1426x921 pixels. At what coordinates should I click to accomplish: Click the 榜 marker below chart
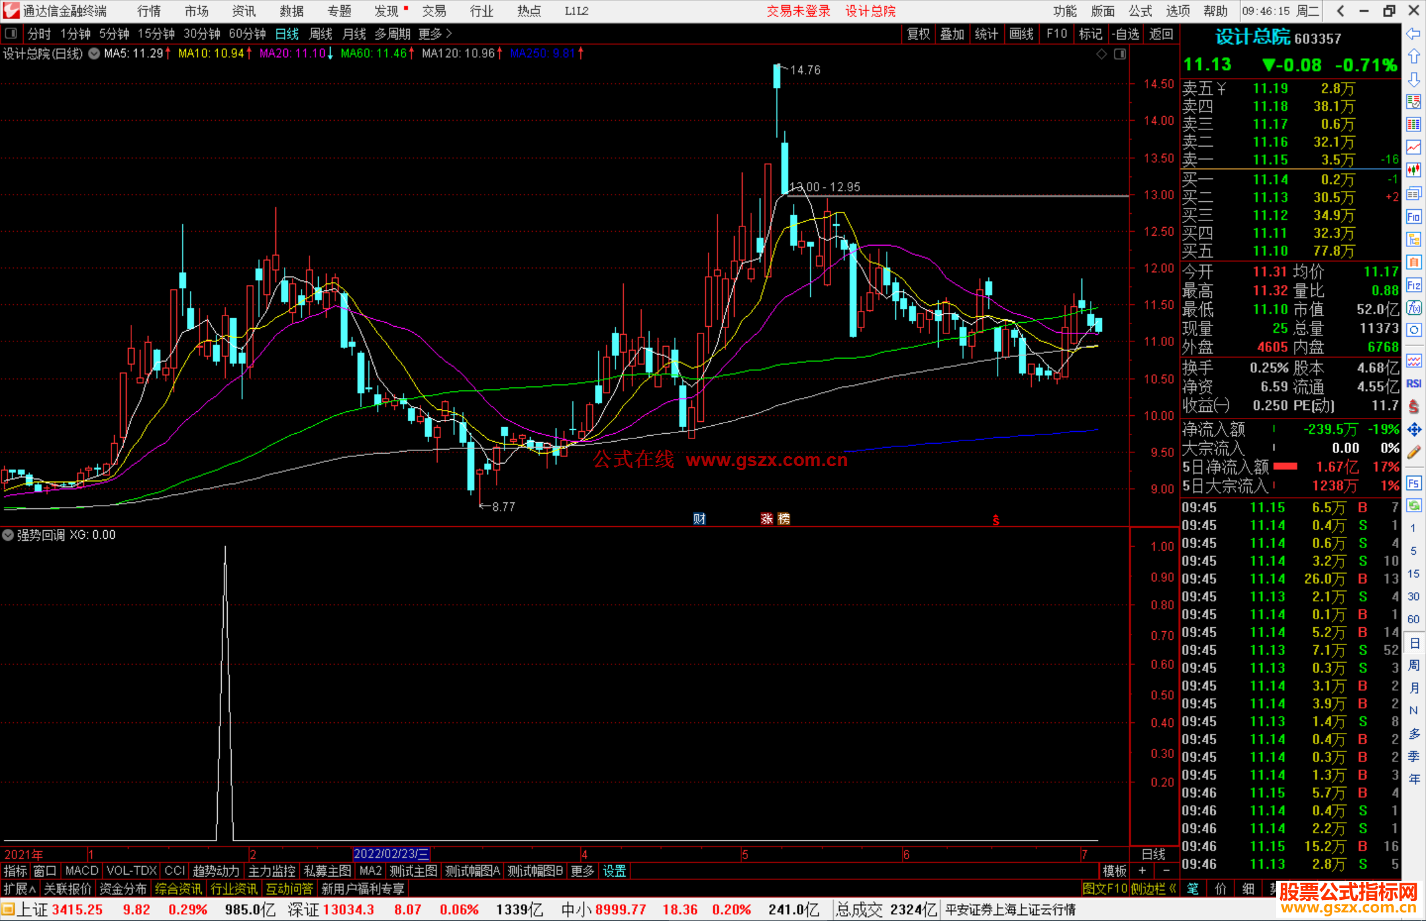784,519
